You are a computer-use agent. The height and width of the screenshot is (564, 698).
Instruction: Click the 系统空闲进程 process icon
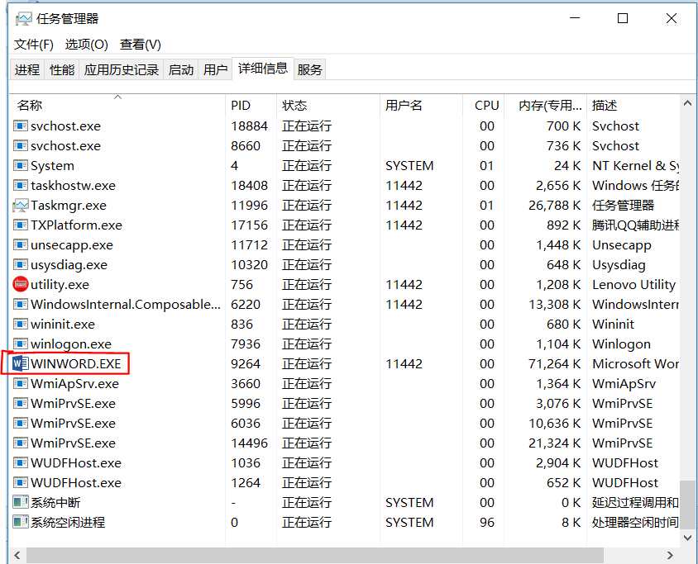point(21,522)
